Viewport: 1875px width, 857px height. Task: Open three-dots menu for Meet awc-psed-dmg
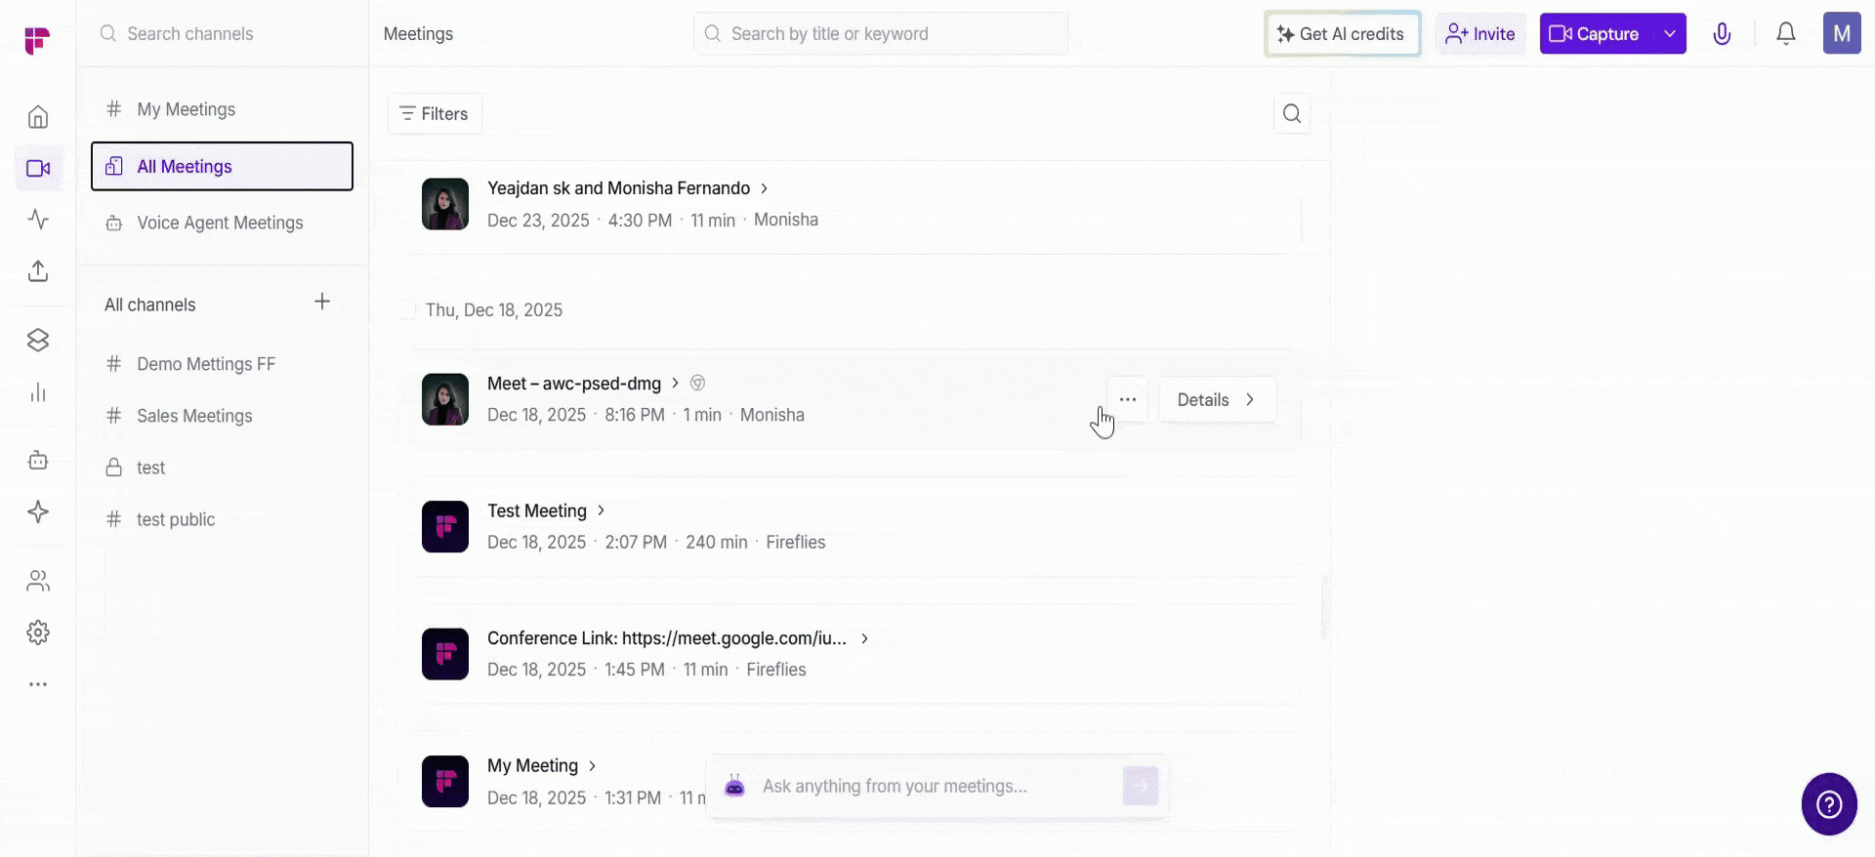coord(1127,399)
